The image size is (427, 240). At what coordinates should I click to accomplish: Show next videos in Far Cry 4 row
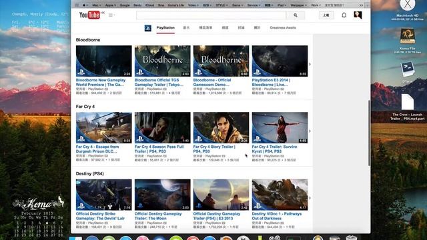(310, 131)
